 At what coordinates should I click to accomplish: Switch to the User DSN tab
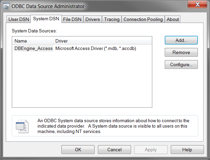coord(19,19)
